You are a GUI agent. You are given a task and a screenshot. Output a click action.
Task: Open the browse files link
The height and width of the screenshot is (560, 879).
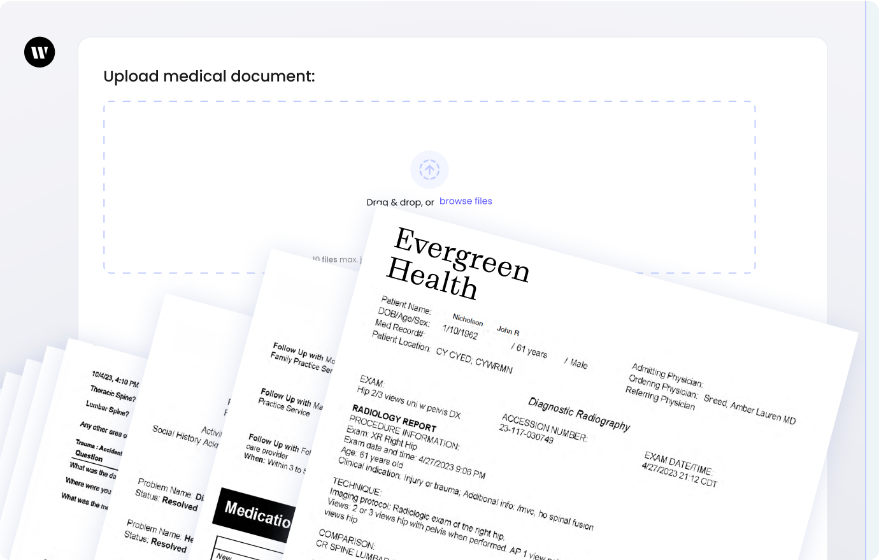pos(466,201)
